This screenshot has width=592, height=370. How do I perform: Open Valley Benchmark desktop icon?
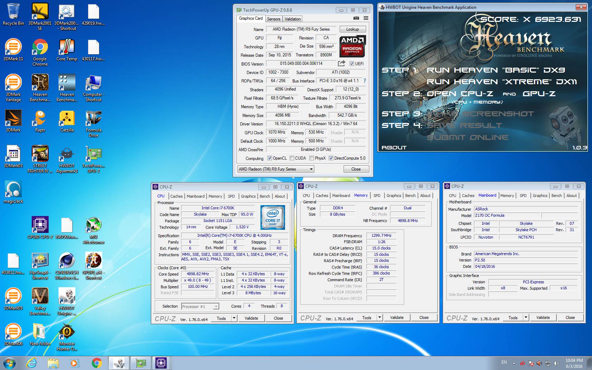coord(40,302)
